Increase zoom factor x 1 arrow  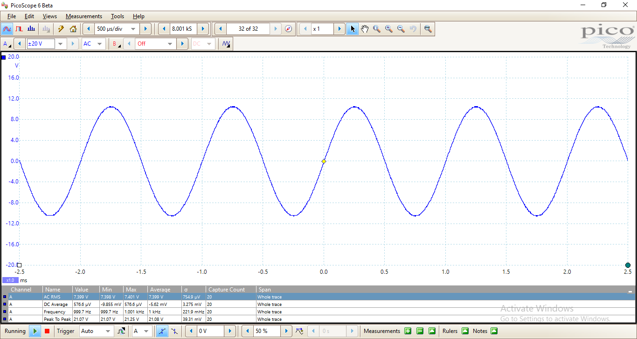pos(339,29)
